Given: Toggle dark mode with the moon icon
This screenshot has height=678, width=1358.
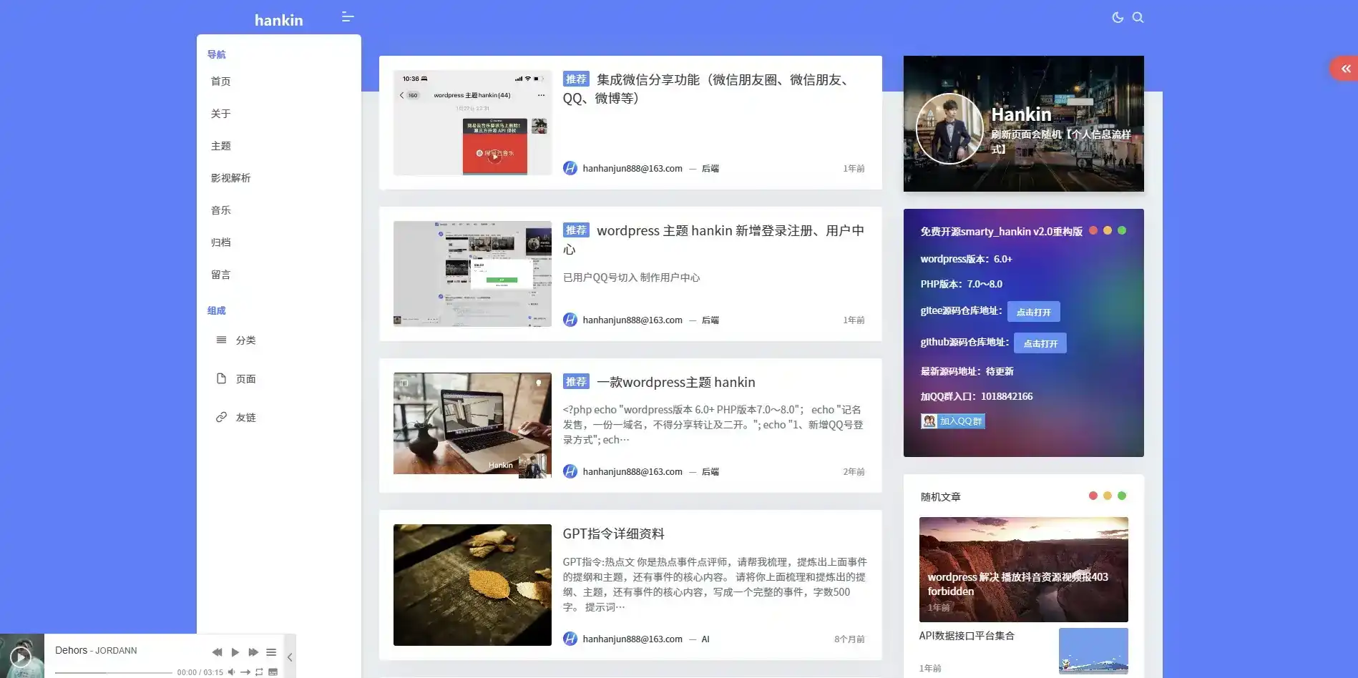Looking at the screenshot, I should 1117,17.
